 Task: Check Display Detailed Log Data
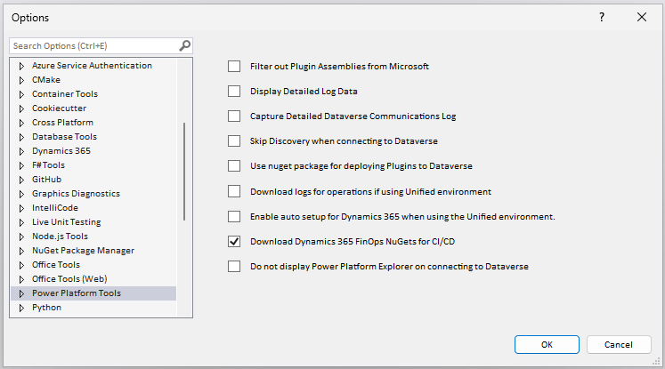click(234, 91)
